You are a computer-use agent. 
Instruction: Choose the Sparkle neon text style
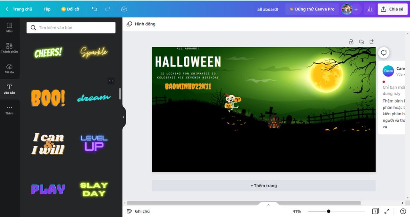pyautogui.click(x=94, y=52)
